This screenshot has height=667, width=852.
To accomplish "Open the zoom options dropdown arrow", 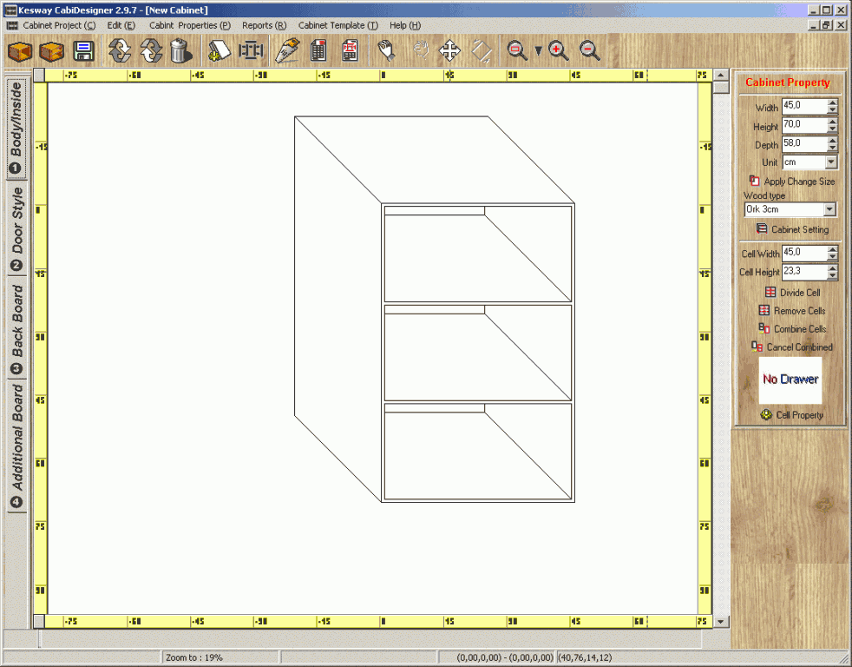I will [x=538, y=50].
